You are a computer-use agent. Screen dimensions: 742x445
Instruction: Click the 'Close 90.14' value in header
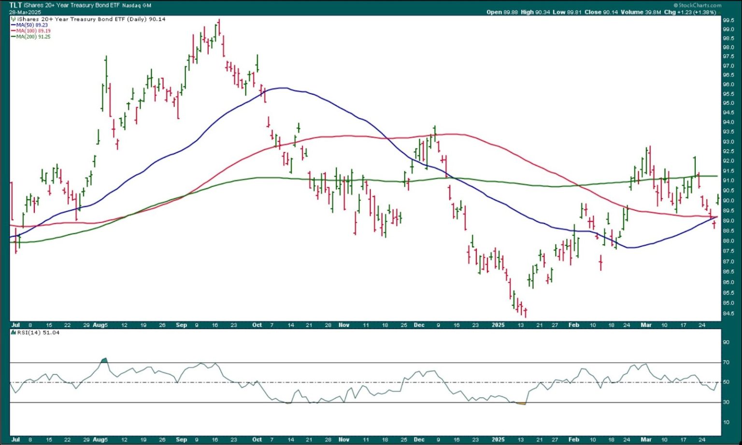601,12
